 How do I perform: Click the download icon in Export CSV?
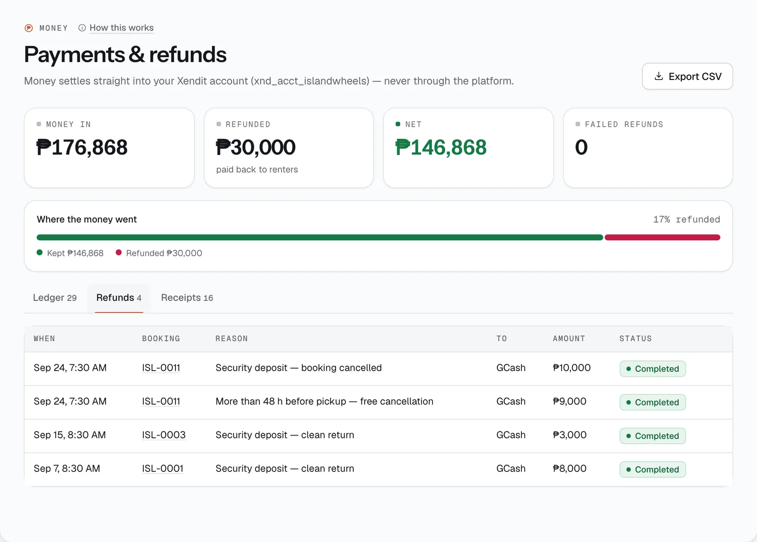pos(659,76)
